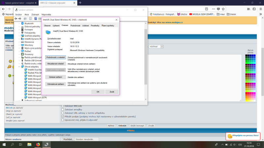Open the Zobrazit menu
The width and height of the screenshot is (264, 148).
(35, 14)
